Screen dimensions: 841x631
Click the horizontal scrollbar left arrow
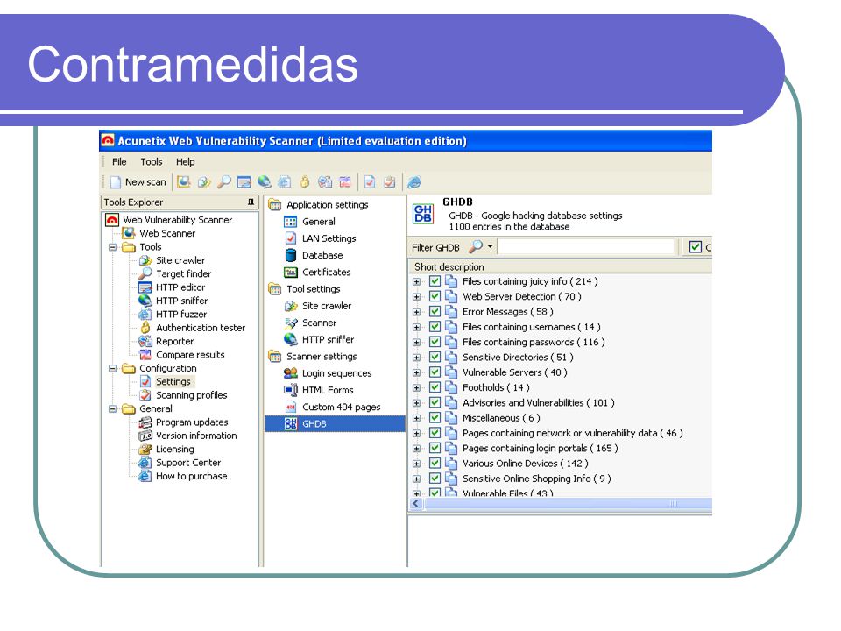coord(416,504)
